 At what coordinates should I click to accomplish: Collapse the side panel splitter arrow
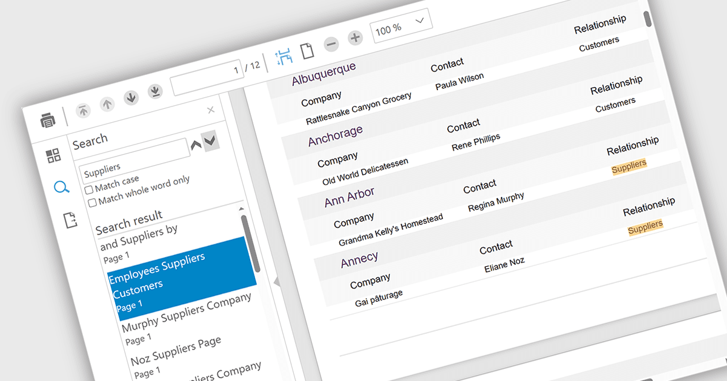point(277,281)
